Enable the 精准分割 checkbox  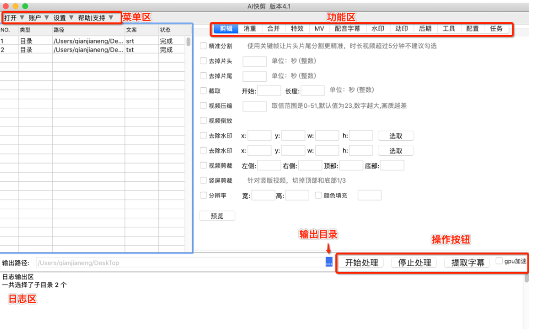click(x=204, y=46)
